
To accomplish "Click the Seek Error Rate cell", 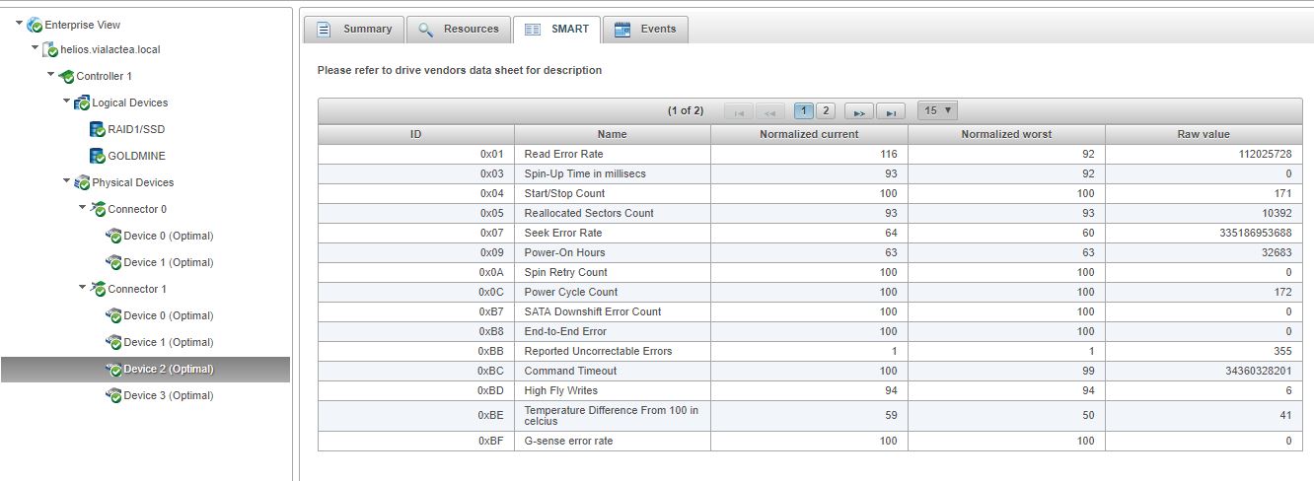I will [613, 233].
